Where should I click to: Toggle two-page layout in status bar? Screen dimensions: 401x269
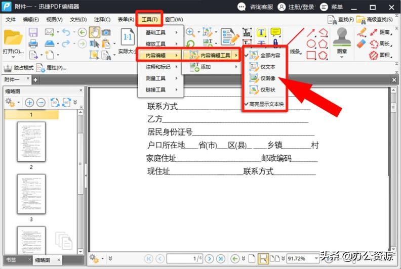pos(275,259)
